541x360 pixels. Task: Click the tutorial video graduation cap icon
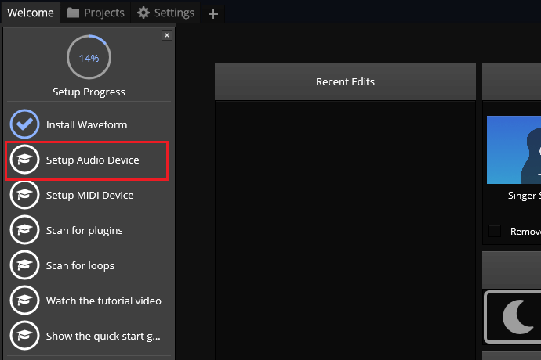(24, 301)
